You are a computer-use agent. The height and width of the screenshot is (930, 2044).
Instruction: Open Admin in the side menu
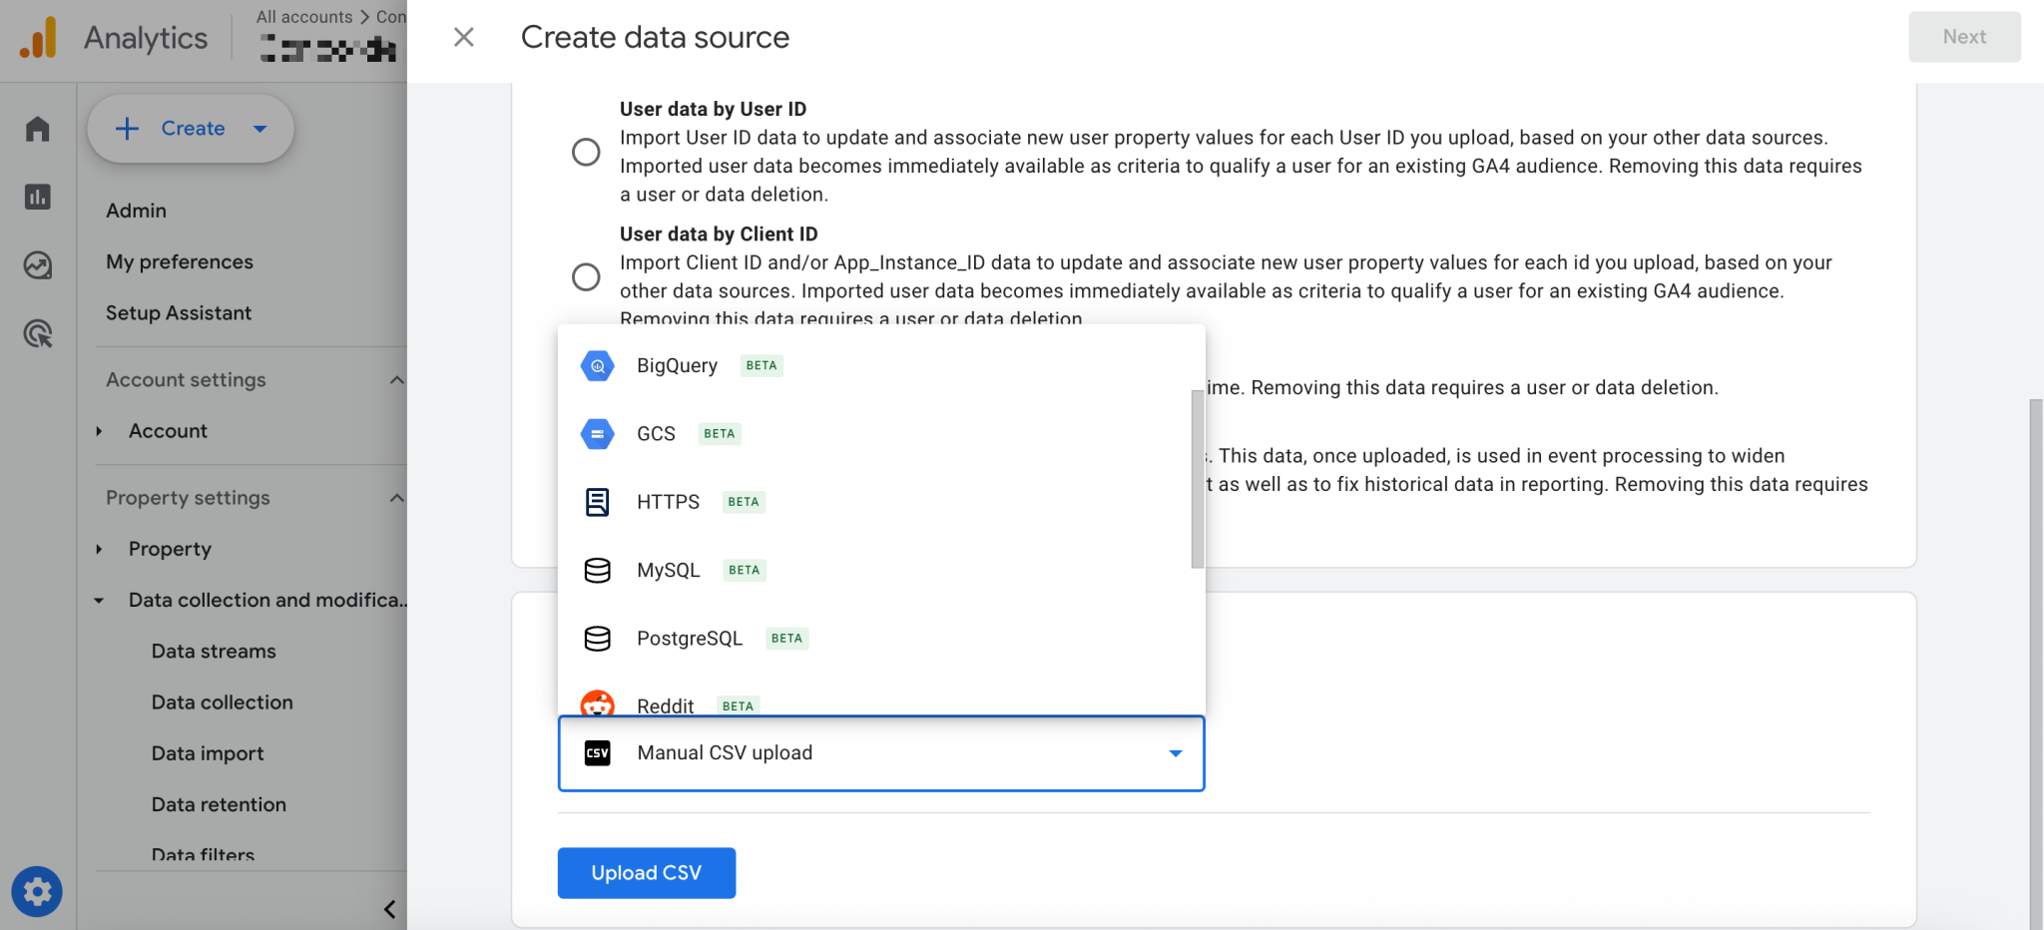tap(136, 211)
